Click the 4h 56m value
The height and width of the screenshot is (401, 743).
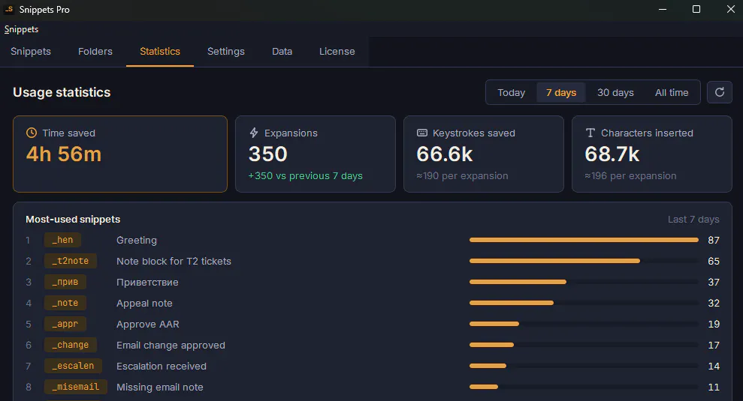[x=64, y=154]
